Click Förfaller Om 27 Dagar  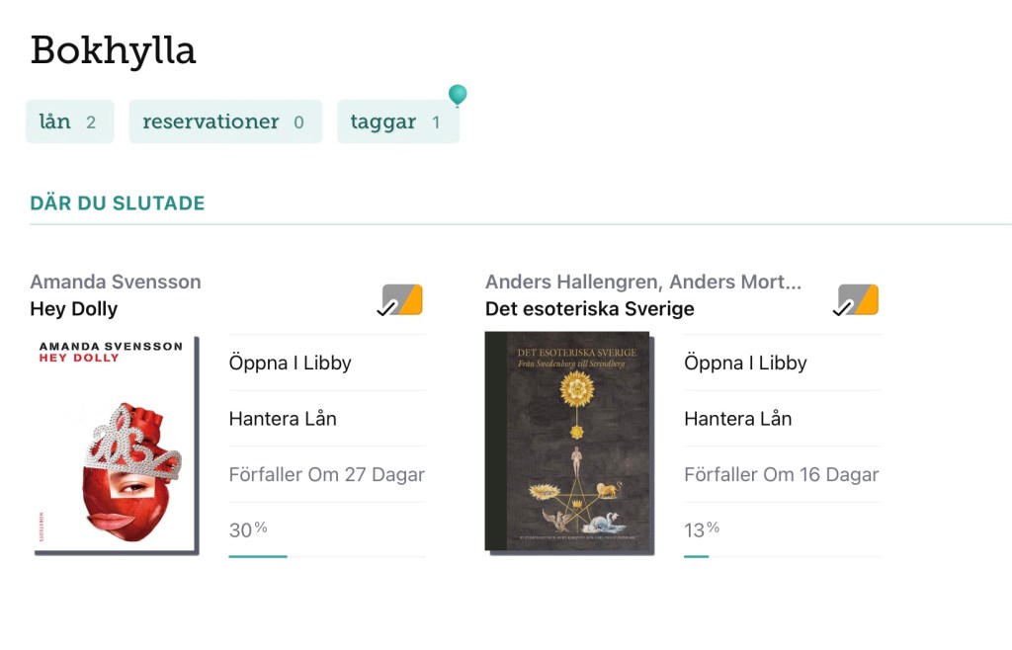click(326, 474)
